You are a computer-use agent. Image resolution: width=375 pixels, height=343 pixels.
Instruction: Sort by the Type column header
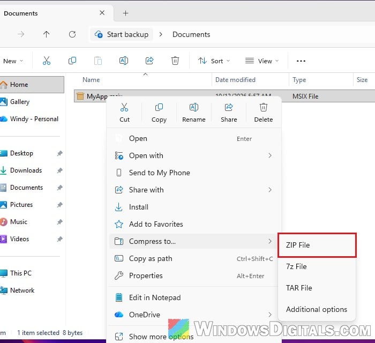(x=299, y=80)
